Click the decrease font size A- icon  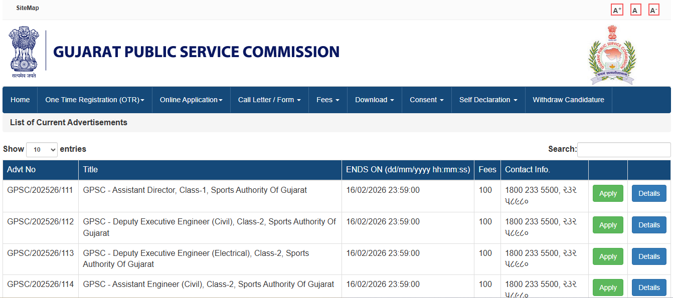coord(653,10)
